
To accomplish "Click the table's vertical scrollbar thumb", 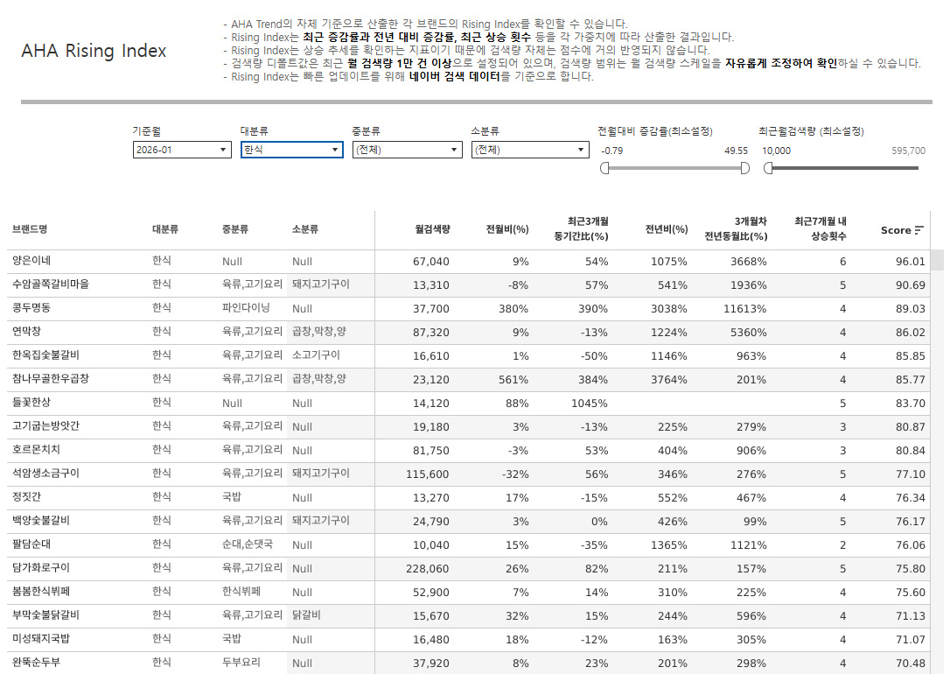I will point(936,260).
